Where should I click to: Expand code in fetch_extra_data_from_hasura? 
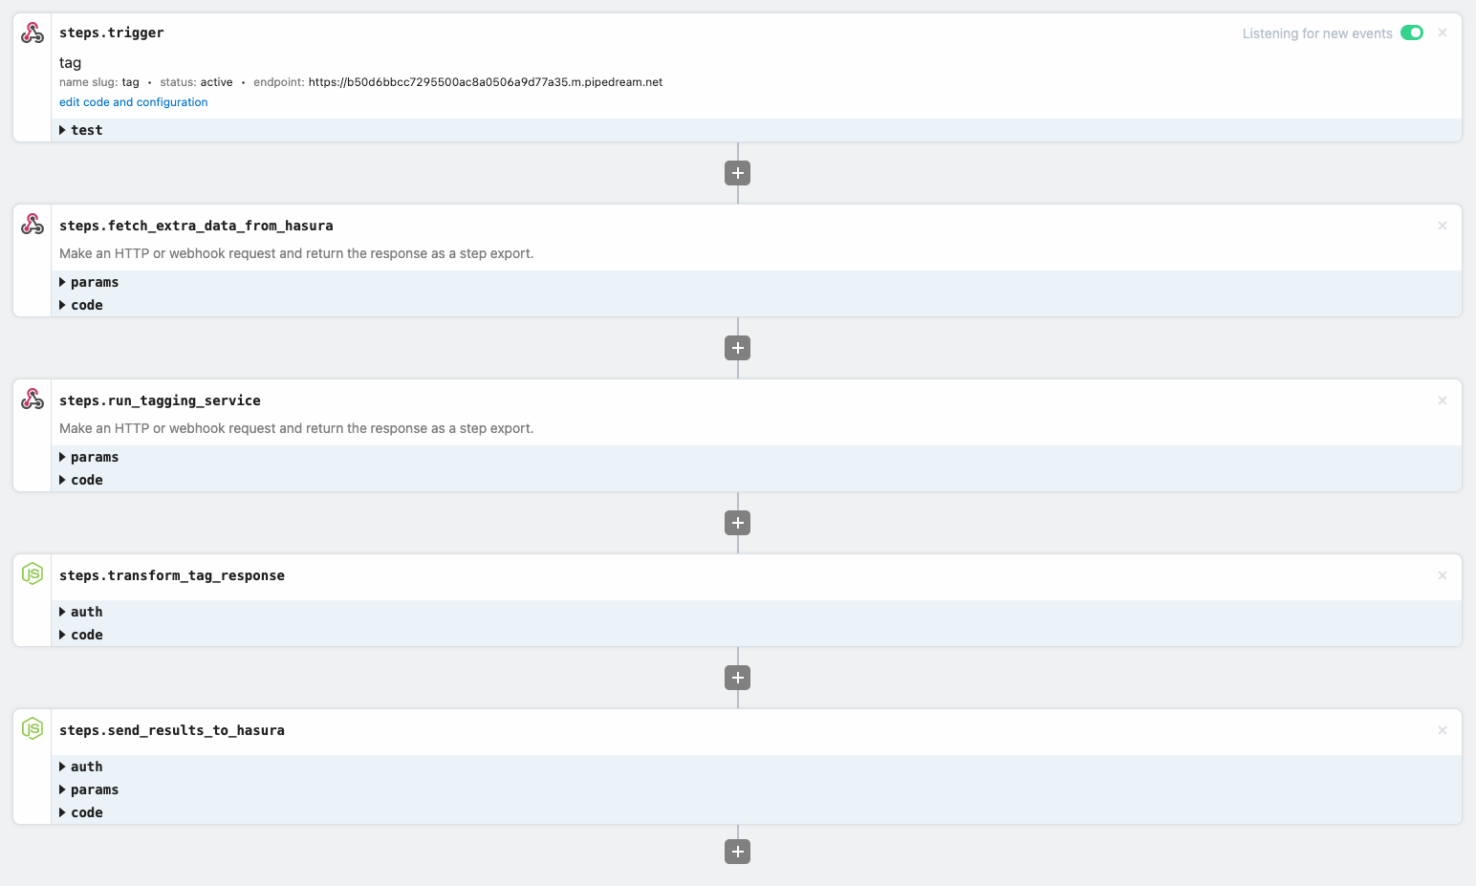pos(756,305)
